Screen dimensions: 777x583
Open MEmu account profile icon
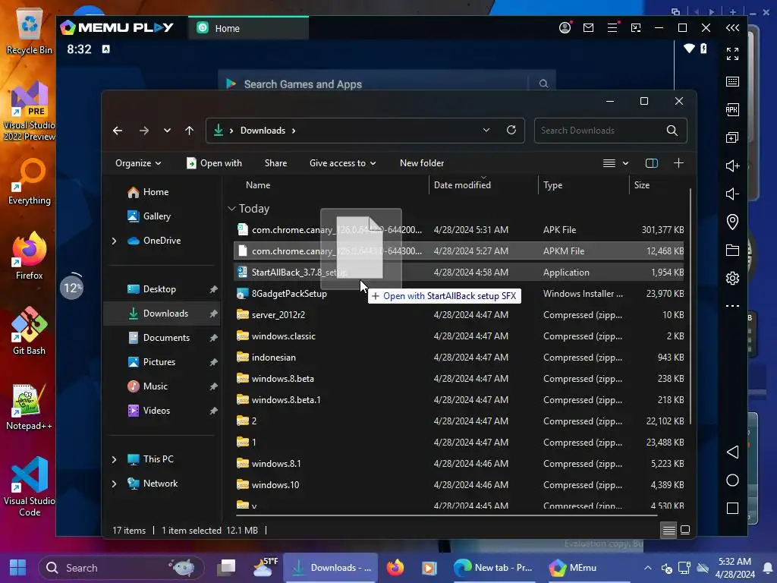click(x=565, y=28)
